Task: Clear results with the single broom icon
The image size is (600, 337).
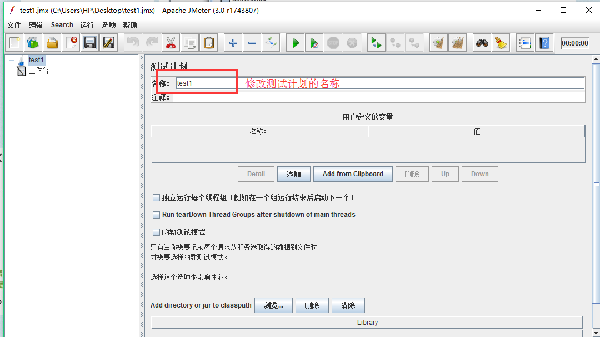Action: [x=438, y=42]
